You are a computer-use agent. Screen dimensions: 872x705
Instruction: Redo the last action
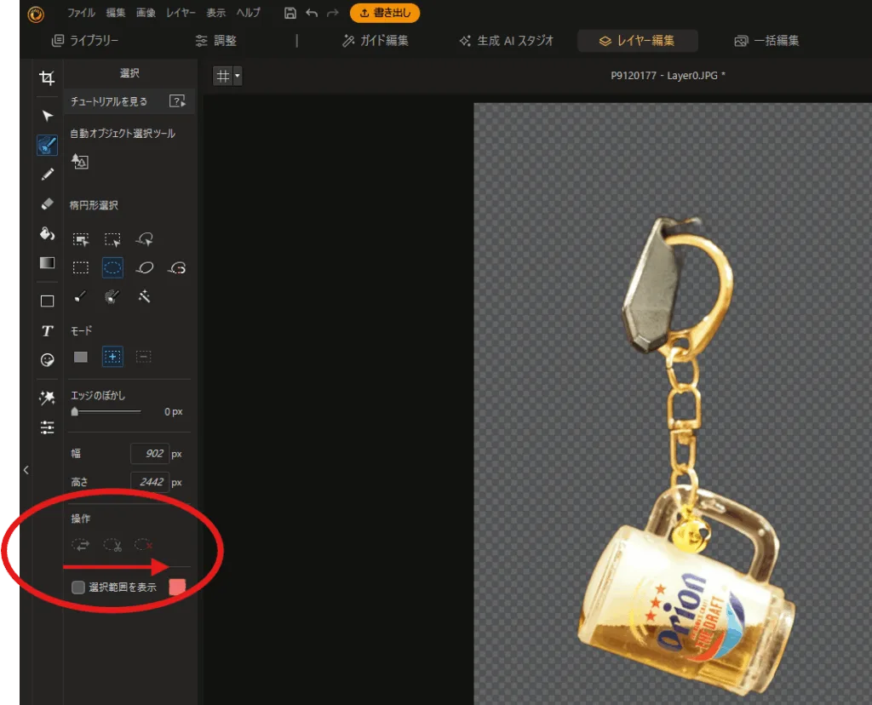point(333,13)
